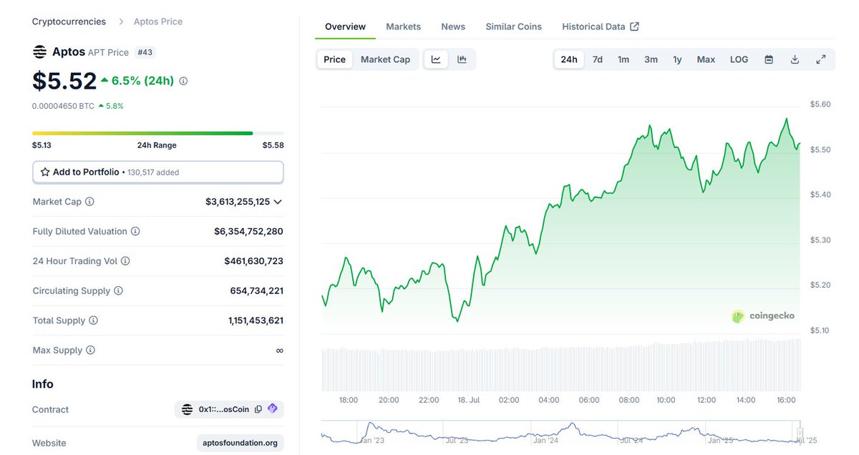Click the $5.13 range low value

pos(42,145)
